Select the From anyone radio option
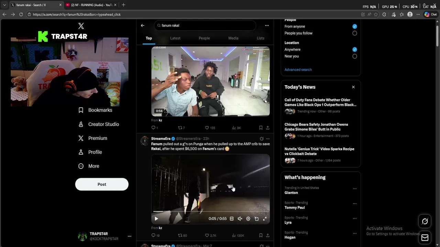The height and width of the screenshot is (247, 440). 354,26
